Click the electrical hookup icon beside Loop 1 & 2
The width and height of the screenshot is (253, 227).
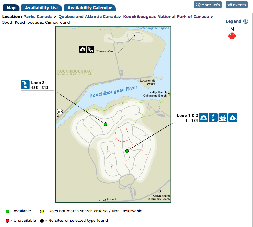[x=213, y=117]
